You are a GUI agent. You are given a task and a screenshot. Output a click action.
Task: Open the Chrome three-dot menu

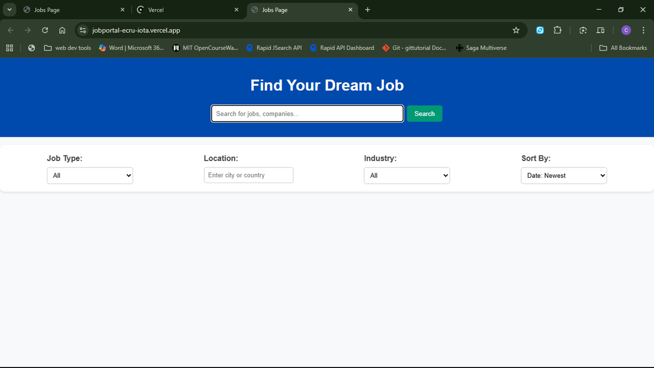[x=644, y=31]
